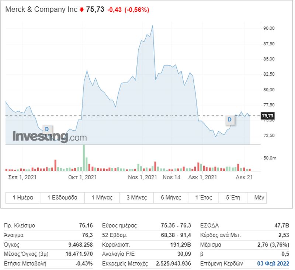Click the dividend D marker near September
The image size is (295, 270).
tap(47, 129)
